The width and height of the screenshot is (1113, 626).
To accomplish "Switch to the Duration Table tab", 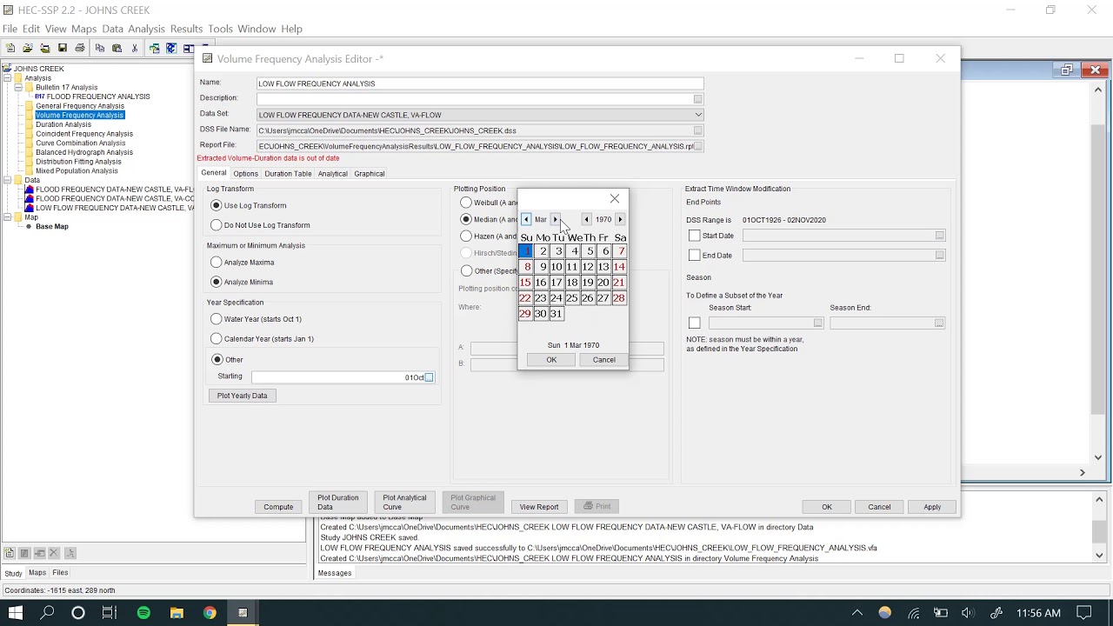I will pyautogui.click(x=288, y=174).
